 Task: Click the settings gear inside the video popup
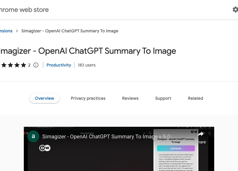pos(196,132)
